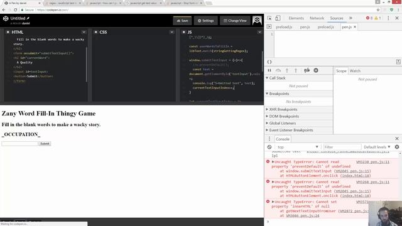Select the Sources tab
Image resolution: width=402 pixels, height=226 pixels.
(x=337, y=18)
